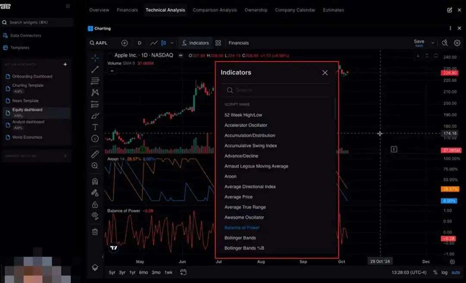Expand the chart style dropdown arrow
The height and width of the screenshot is (283, 466).
172,43
